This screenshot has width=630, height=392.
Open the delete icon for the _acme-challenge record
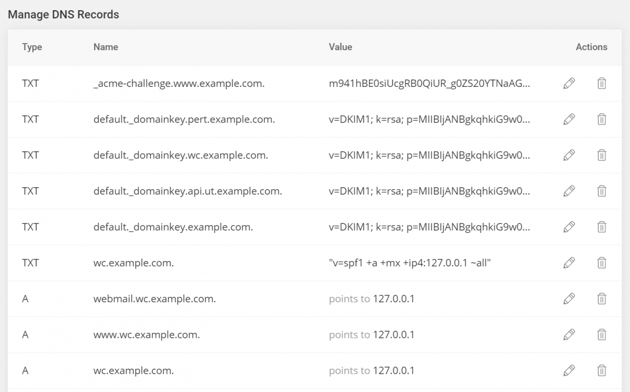coord(602,83)
